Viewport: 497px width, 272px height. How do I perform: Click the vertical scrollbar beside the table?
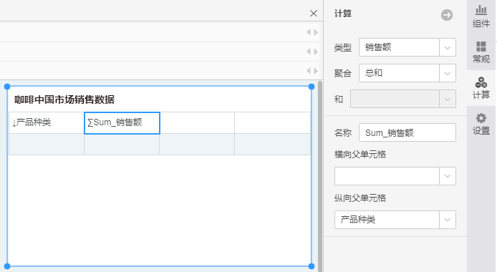[x=320, y=176]
